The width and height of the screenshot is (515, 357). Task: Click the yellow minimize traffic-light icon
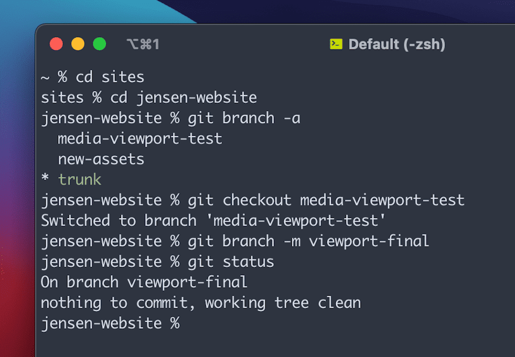[x=78, y=44]
